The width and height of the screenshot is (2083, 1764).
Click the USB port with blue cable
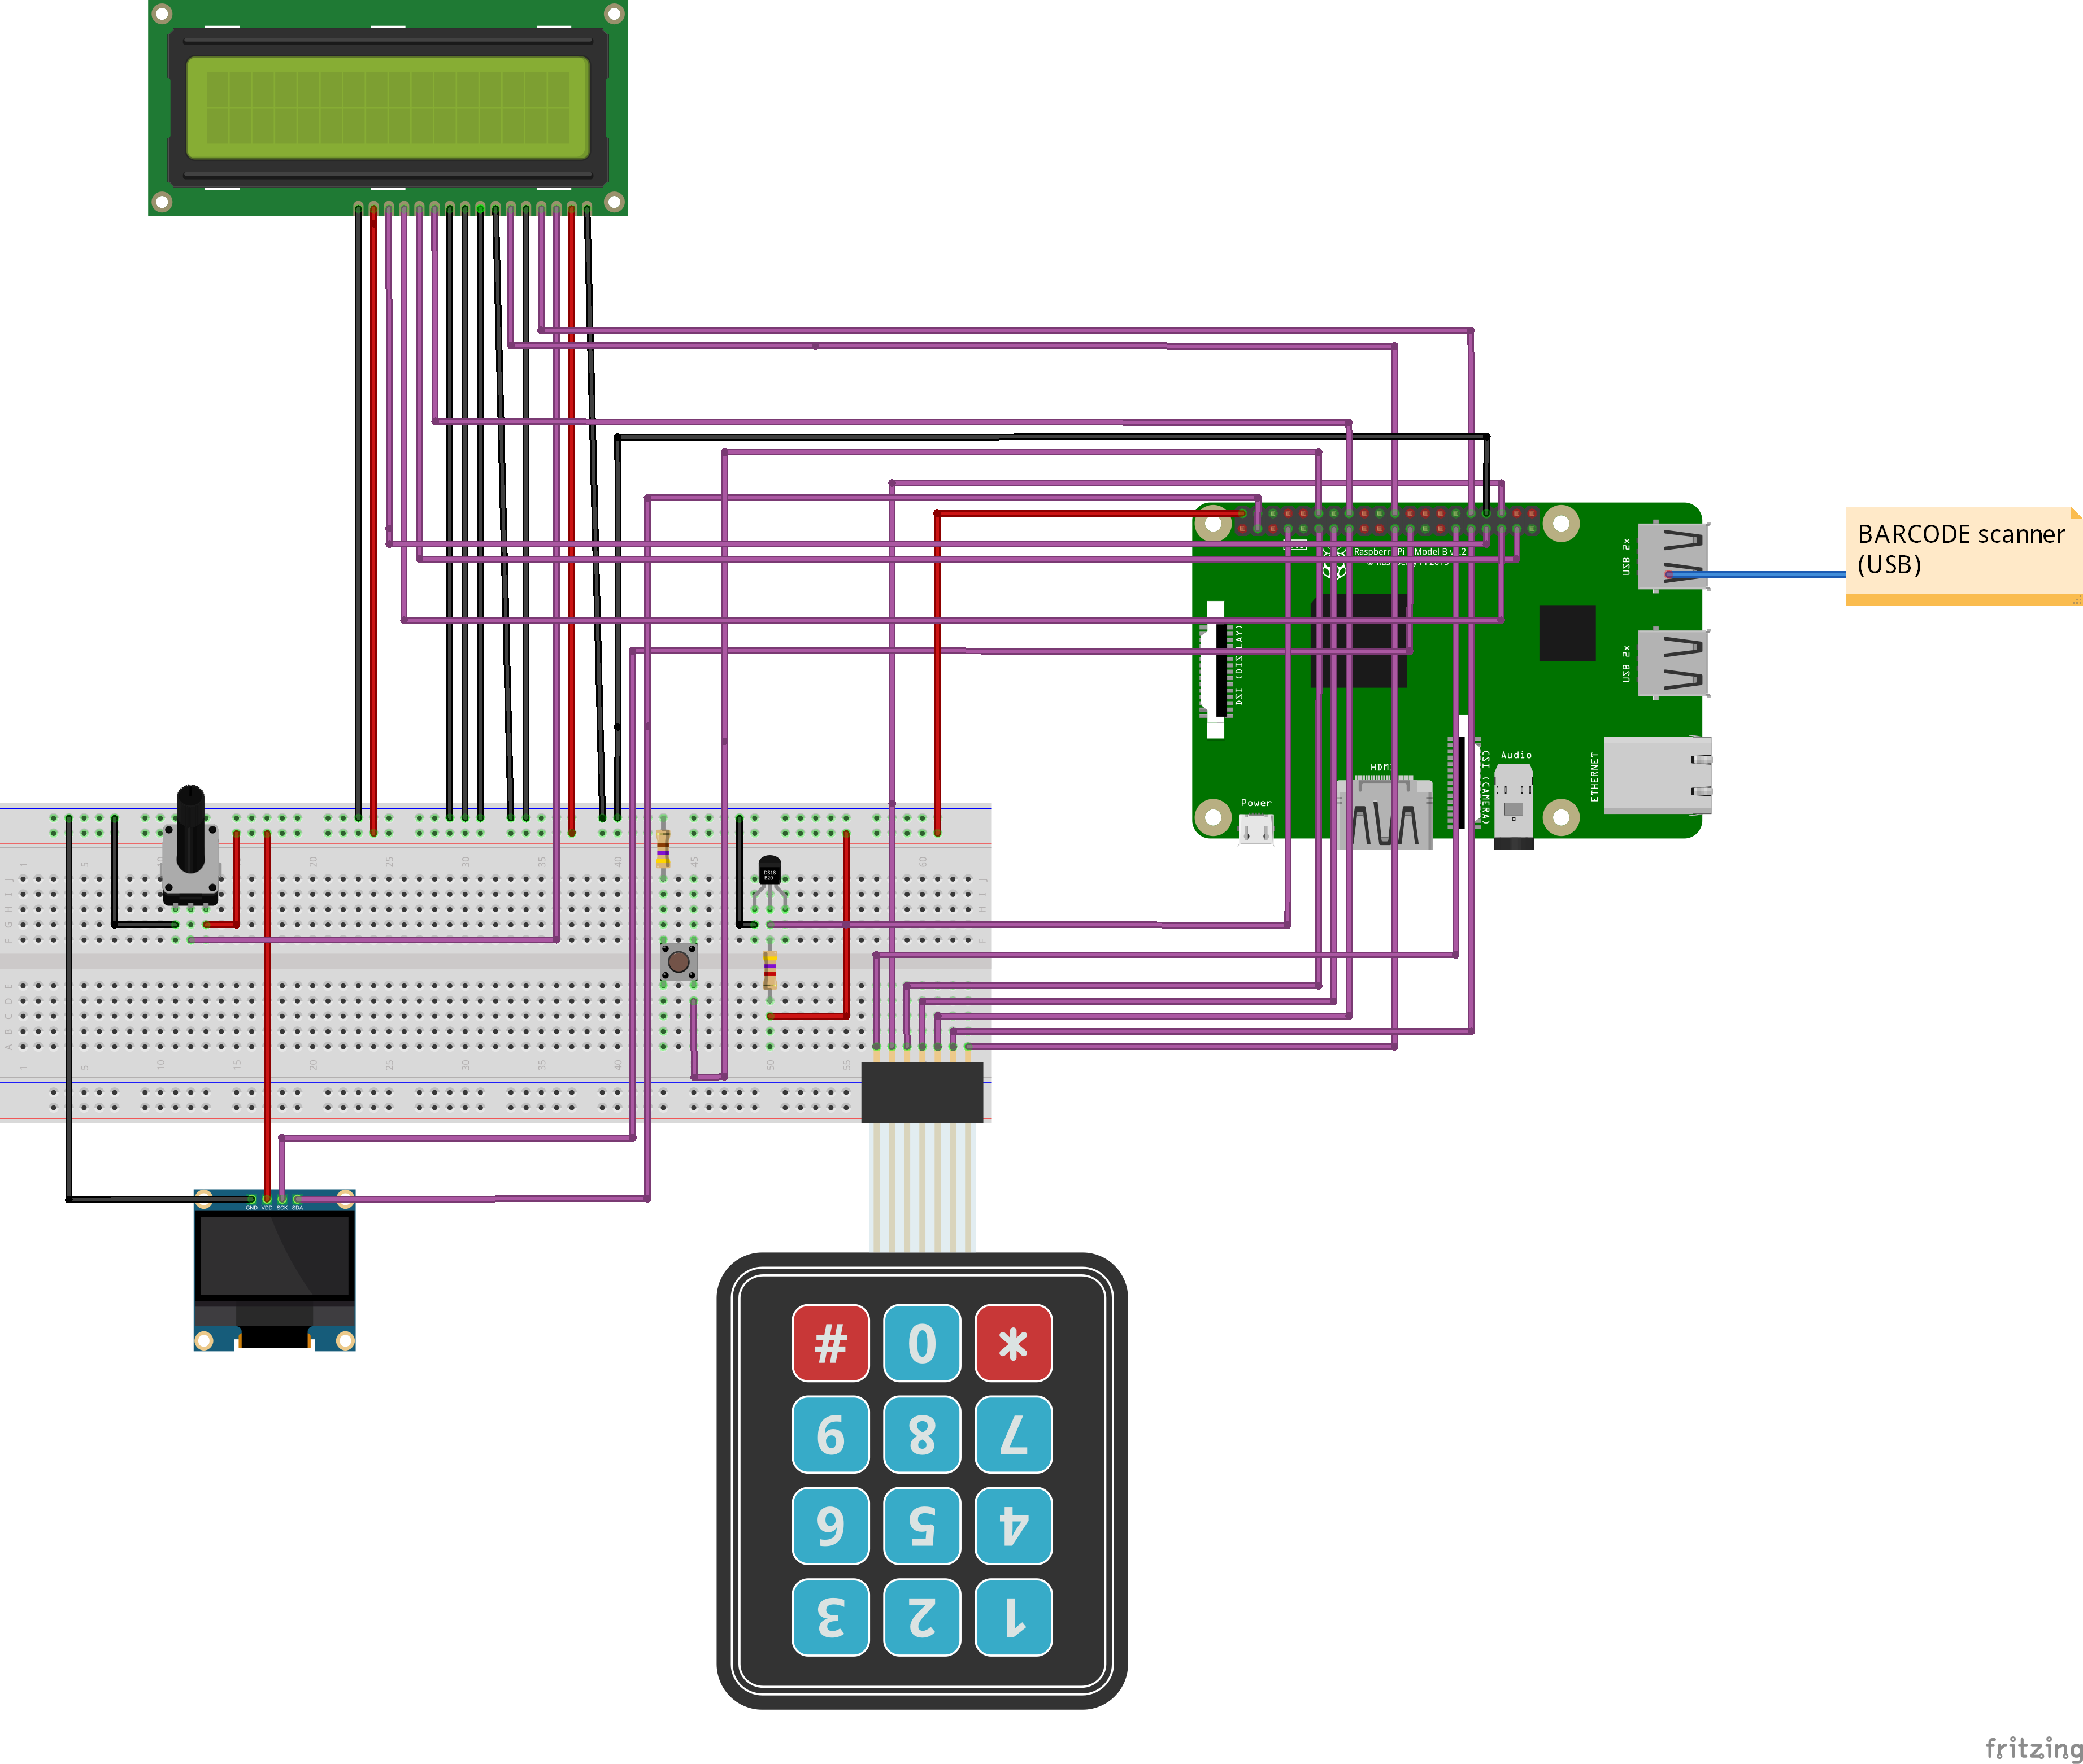pos(1673,556)
